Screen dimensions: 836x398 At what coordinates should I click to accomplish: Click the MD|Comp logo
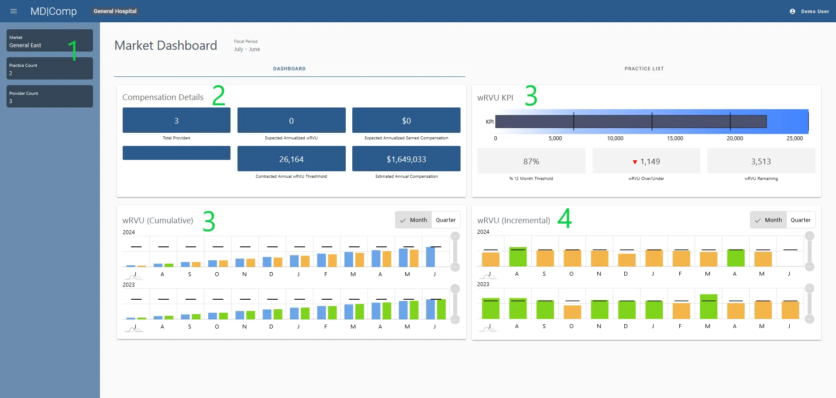coord(53,11)
